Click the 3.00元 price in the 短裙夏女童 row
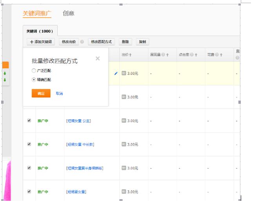The width and height of the screenshot is (260, 202). [x=133, y=192]
